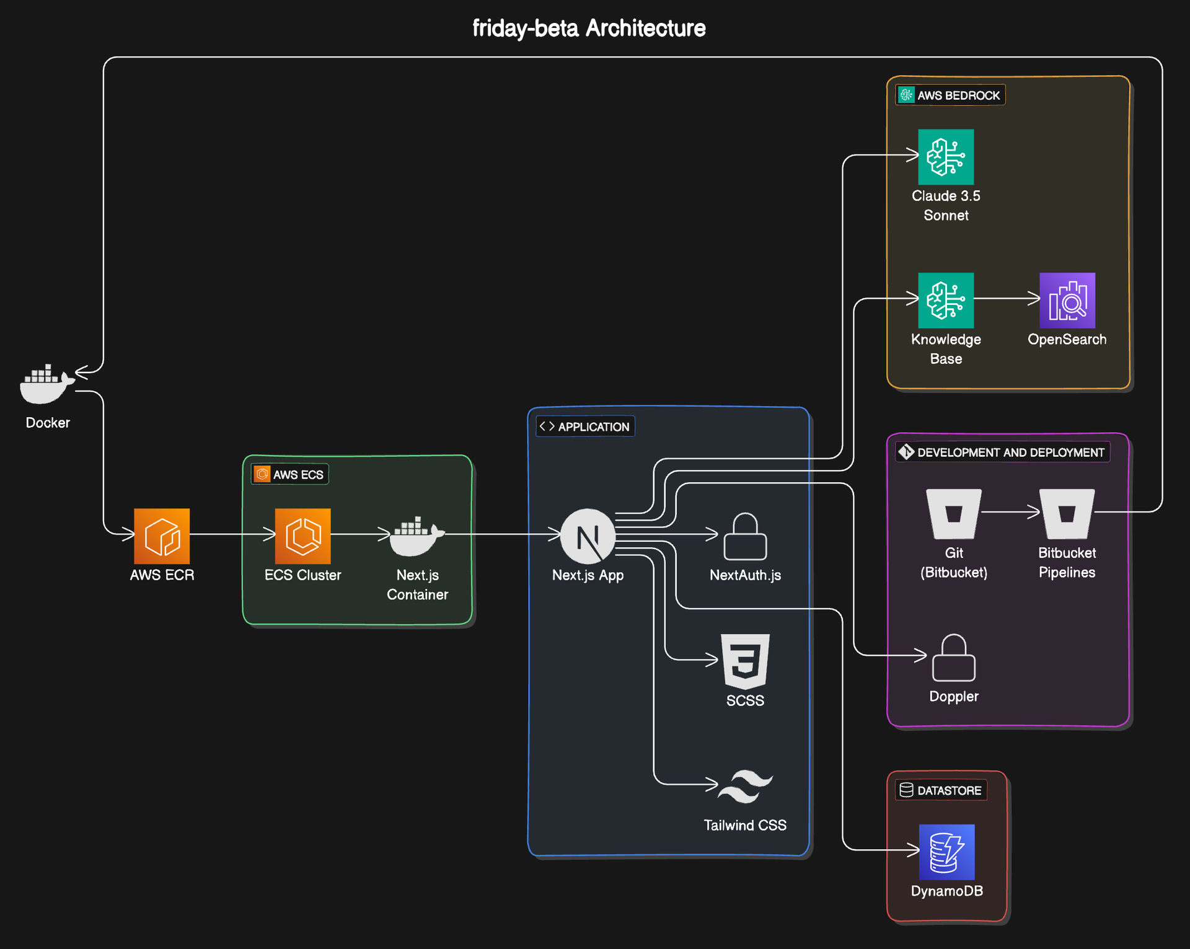Image resolution: width=1190 pixels, height=949 pixels.
Task: Click the 'Docker' caption text
Action: pyautogui.click(x=48, y=423)
